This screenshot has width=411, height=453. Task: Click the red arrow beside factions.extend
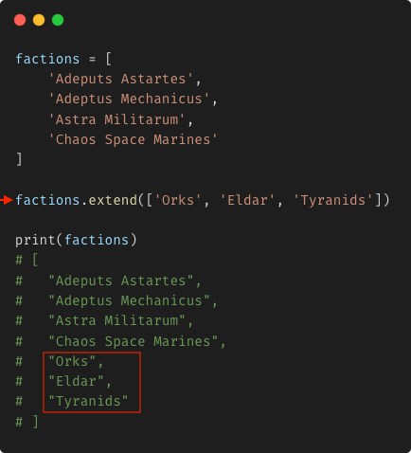pyautogui.click(x=7, y=200)
